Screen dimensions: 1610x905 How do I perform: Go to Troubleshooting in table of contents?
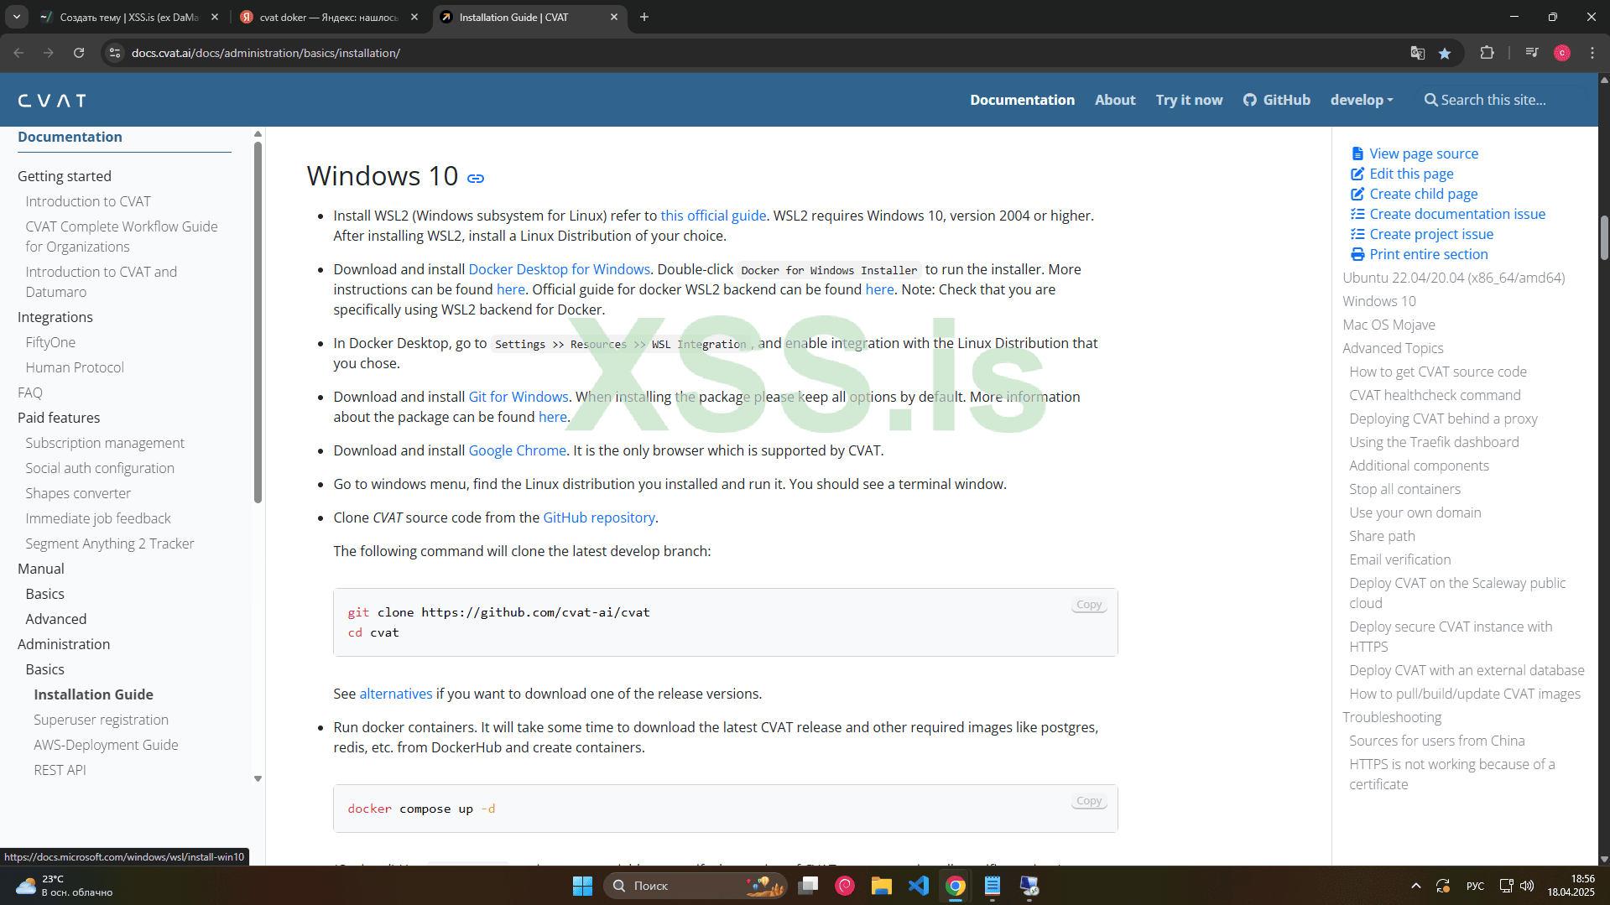point(1392,717)
